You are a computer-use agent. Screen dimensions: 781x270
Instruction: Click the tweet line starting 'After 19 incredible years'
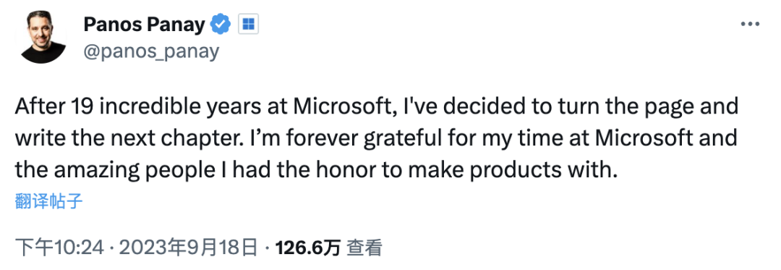pyautogui.click(x=376, y=107)
